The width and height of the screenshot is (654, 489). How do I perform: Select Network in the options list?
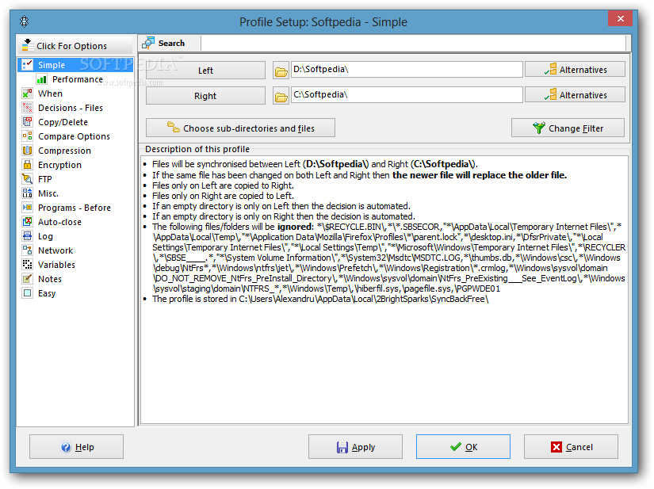(55, 250)
